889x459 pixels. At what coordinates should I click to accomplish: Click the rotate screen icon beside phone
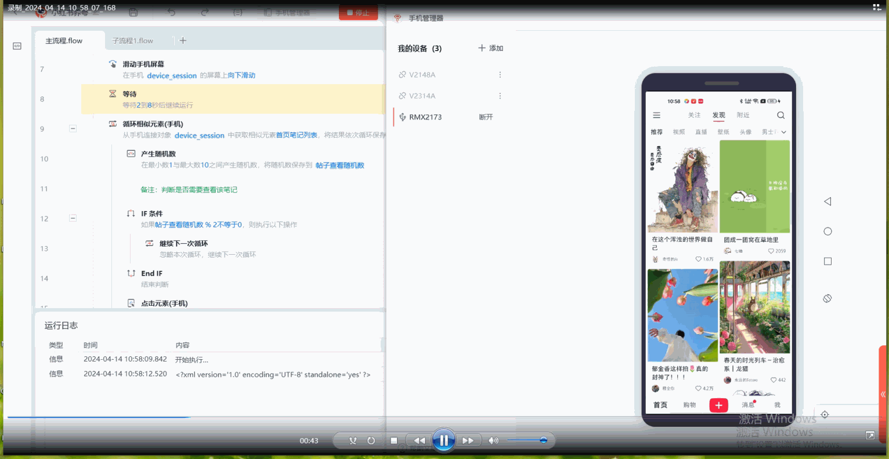click(x=827, y=298)
